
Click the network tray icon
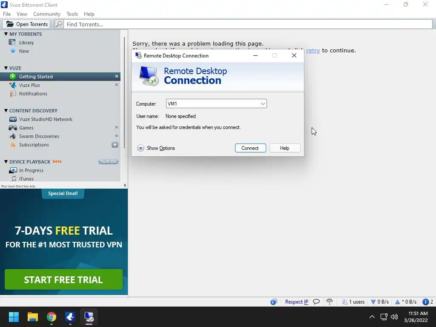(x=384, y=317)
